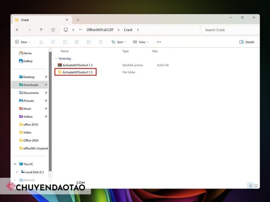The height and width of the screenshot is (202, 270).
Task: Show hidden path via ellipsis in address bar
Action: (81, 30)
